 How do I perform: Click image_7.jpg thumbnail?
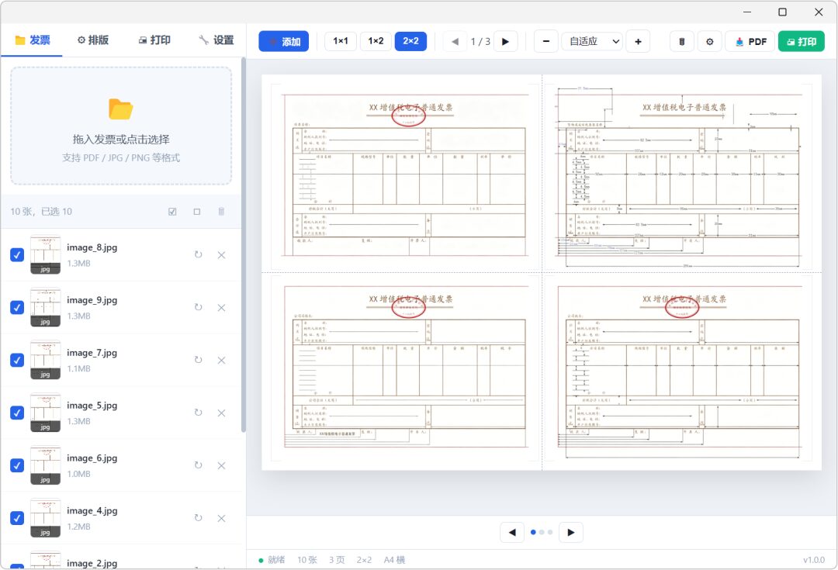pos(46,360)
